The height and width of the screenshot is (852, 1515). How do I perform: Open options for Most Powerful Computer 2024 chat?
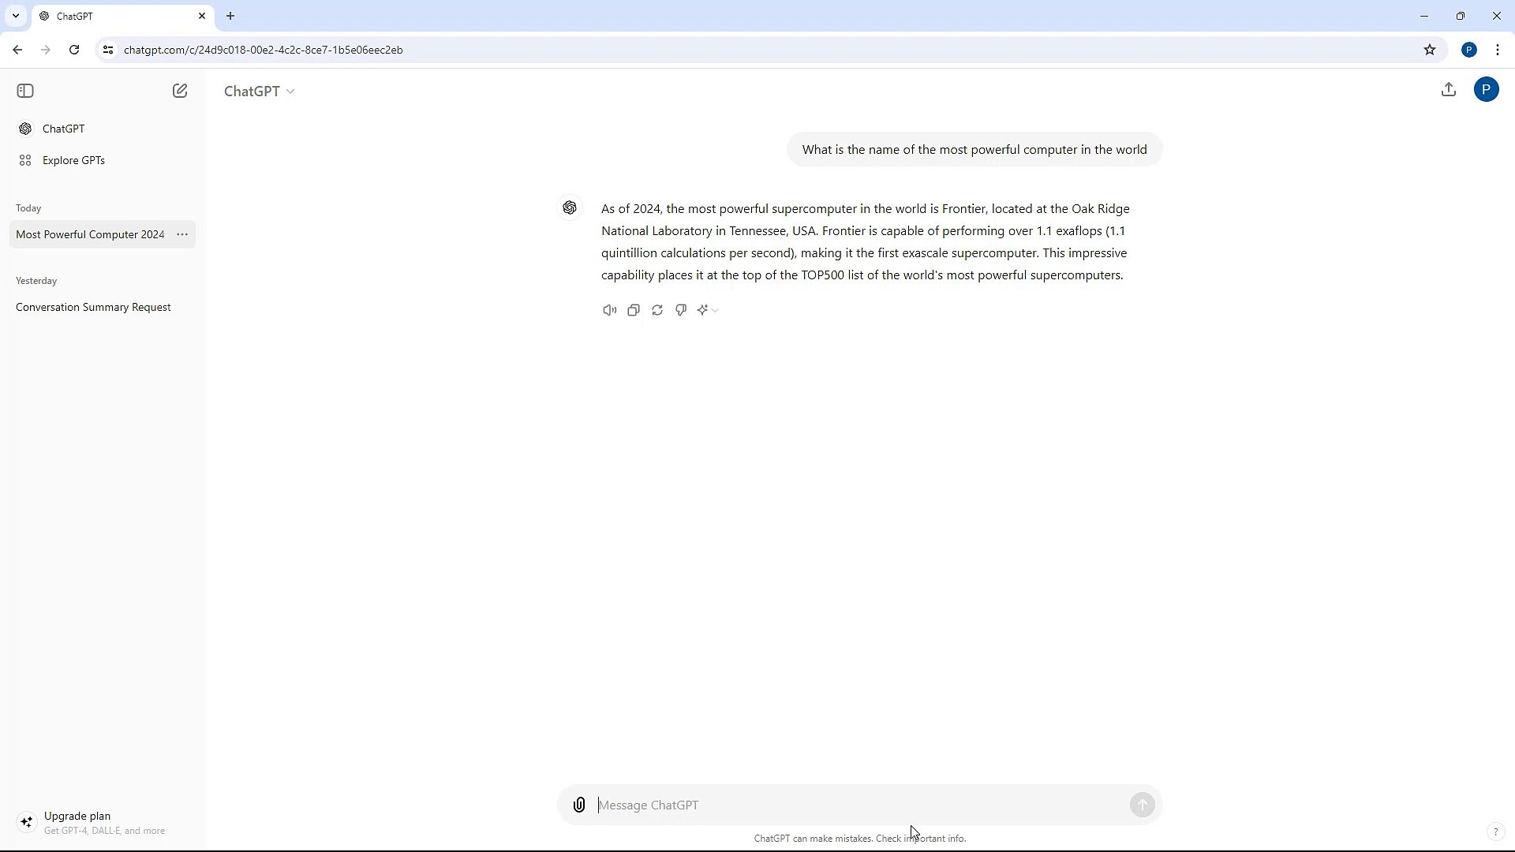tap(182, 234)
